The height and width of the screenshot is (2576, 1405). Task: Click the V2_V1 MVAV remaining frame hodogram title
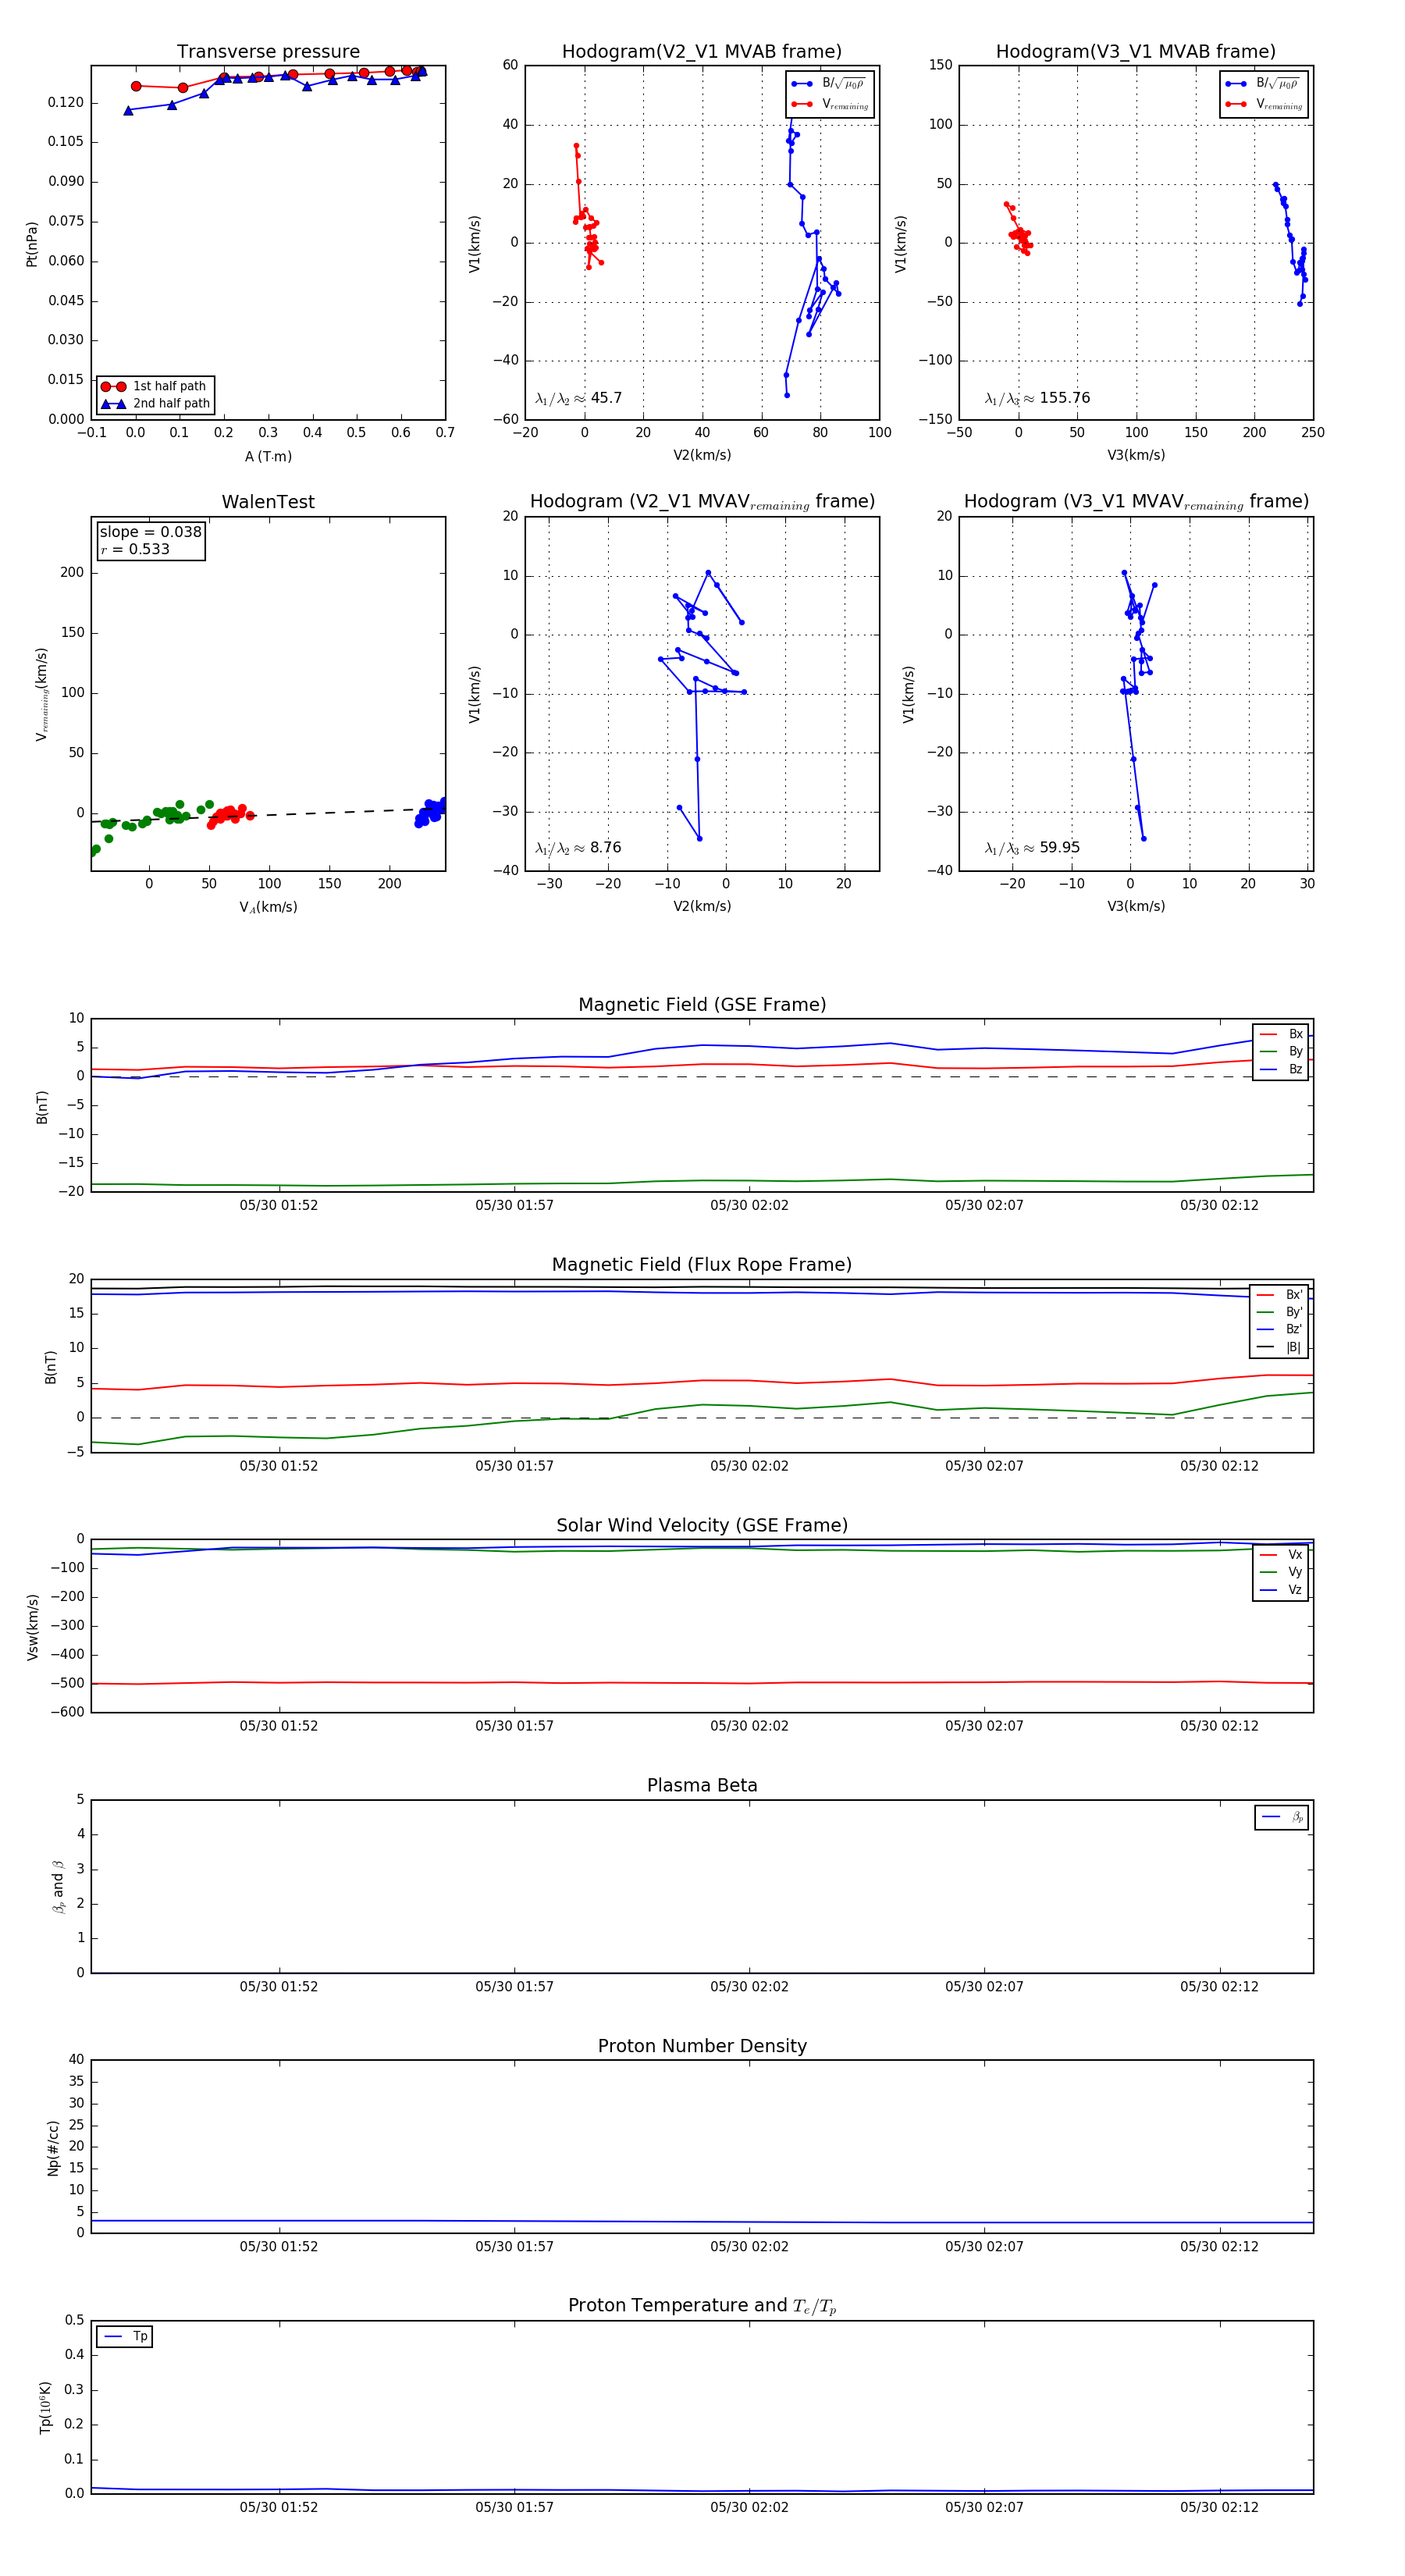point(702,502)
